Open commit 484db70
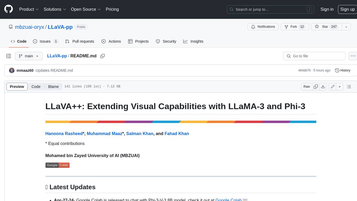Viewport: 357px width, 201px height. pos(304,71)
